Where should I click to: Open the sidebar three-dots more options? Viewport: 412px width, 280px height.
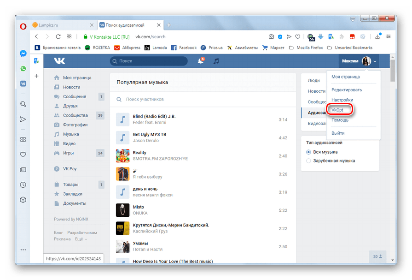click(x=23, y=250)
